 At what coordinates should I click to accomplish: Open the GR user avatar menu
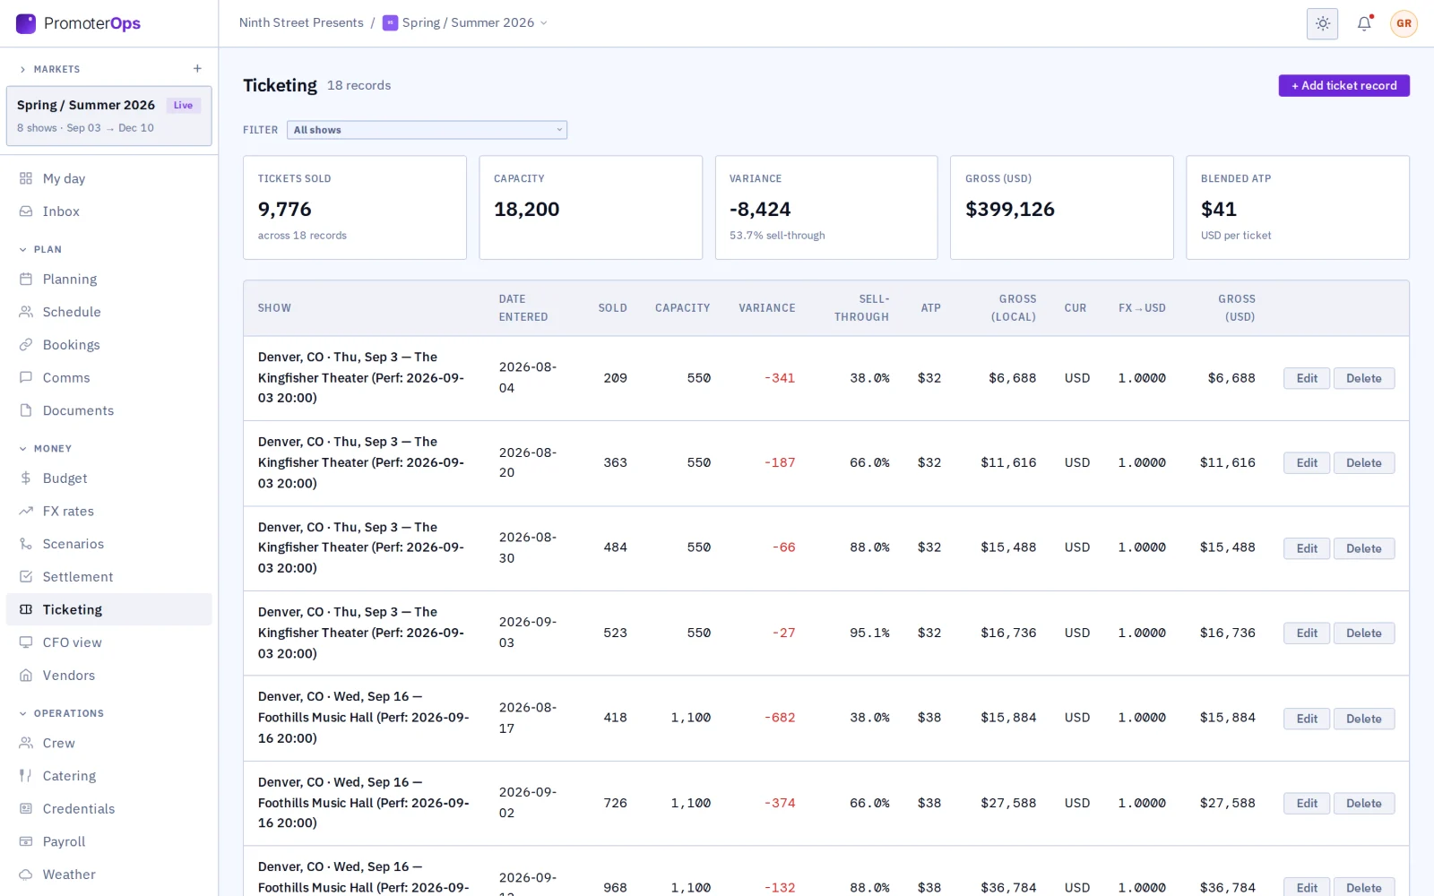pos(1404,24)
